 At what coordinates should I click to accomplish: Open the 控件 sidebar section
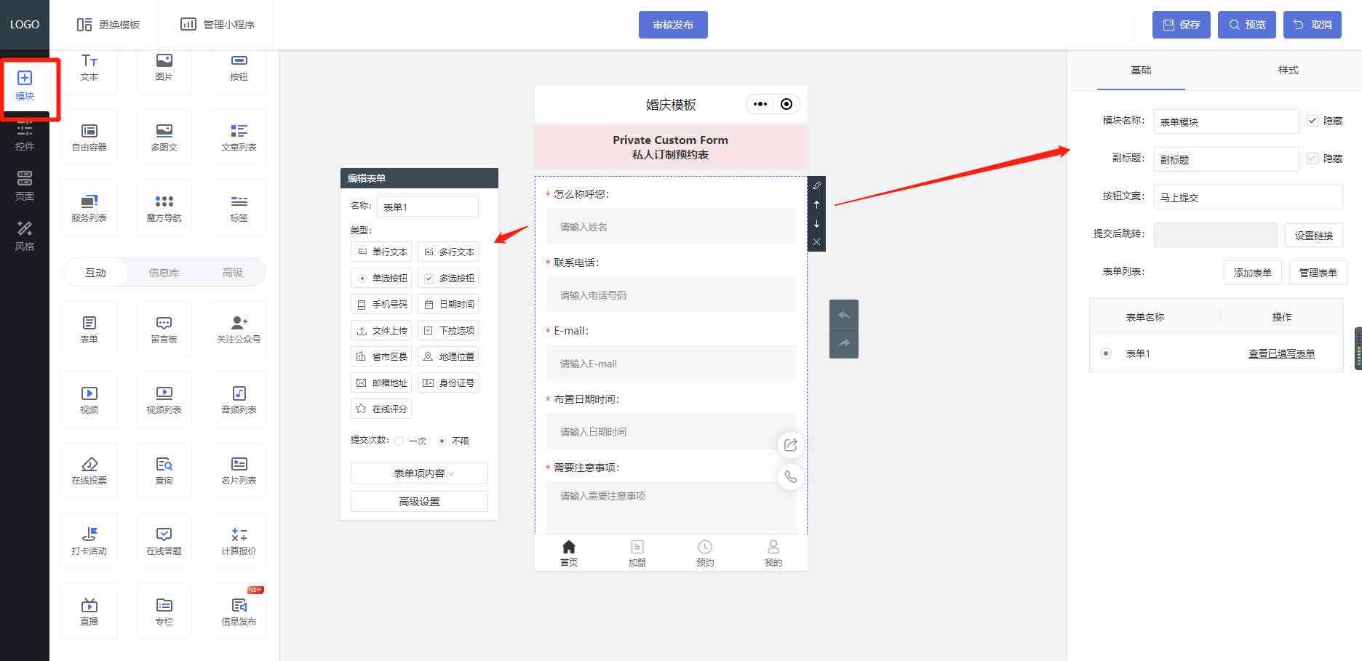click(x=25, y=137)
